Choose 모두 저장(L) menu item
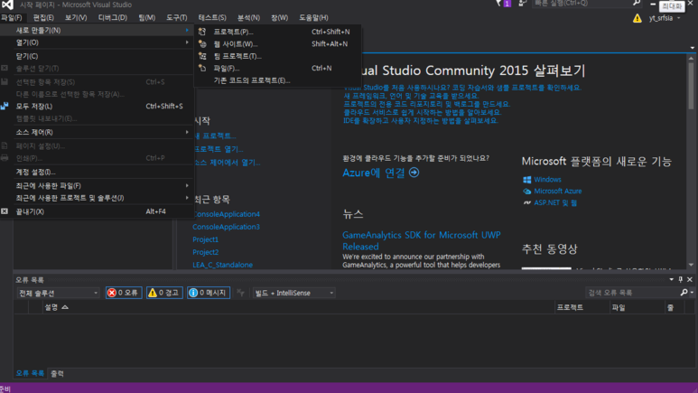The width and height of the screenshot is (698, 393). pos(97,106)
